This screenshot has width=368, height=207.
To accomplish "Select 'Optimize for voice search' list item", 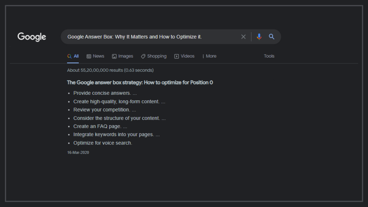I will click(x=103, y=143).
